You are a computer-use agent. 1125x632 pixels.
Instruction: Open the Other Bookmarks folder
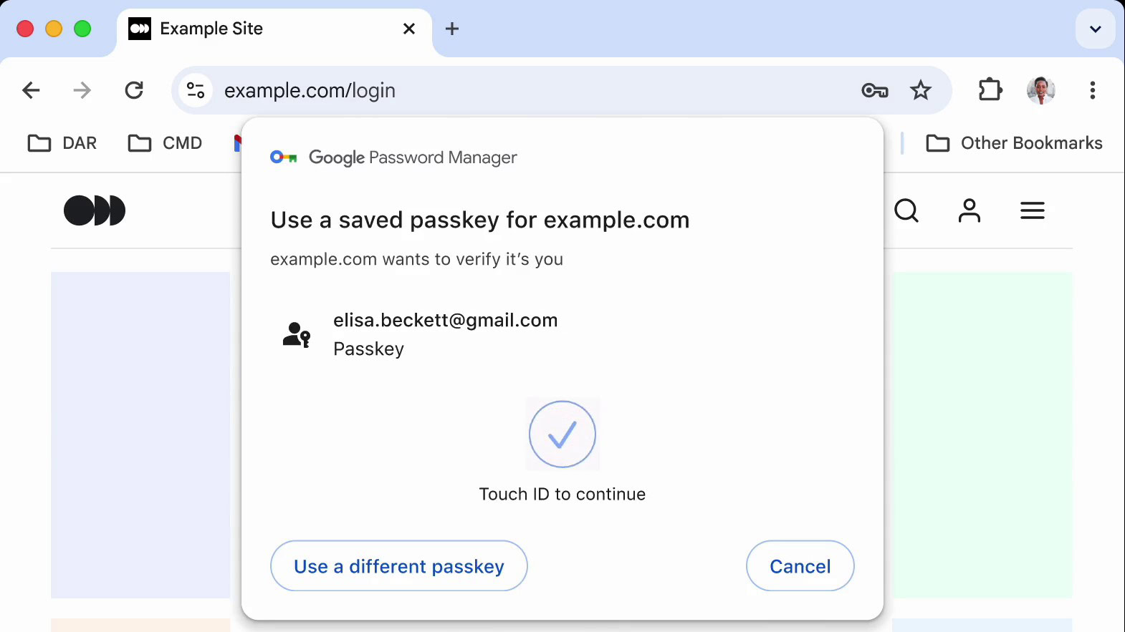pyautogui.click(x=1014, y=143)
